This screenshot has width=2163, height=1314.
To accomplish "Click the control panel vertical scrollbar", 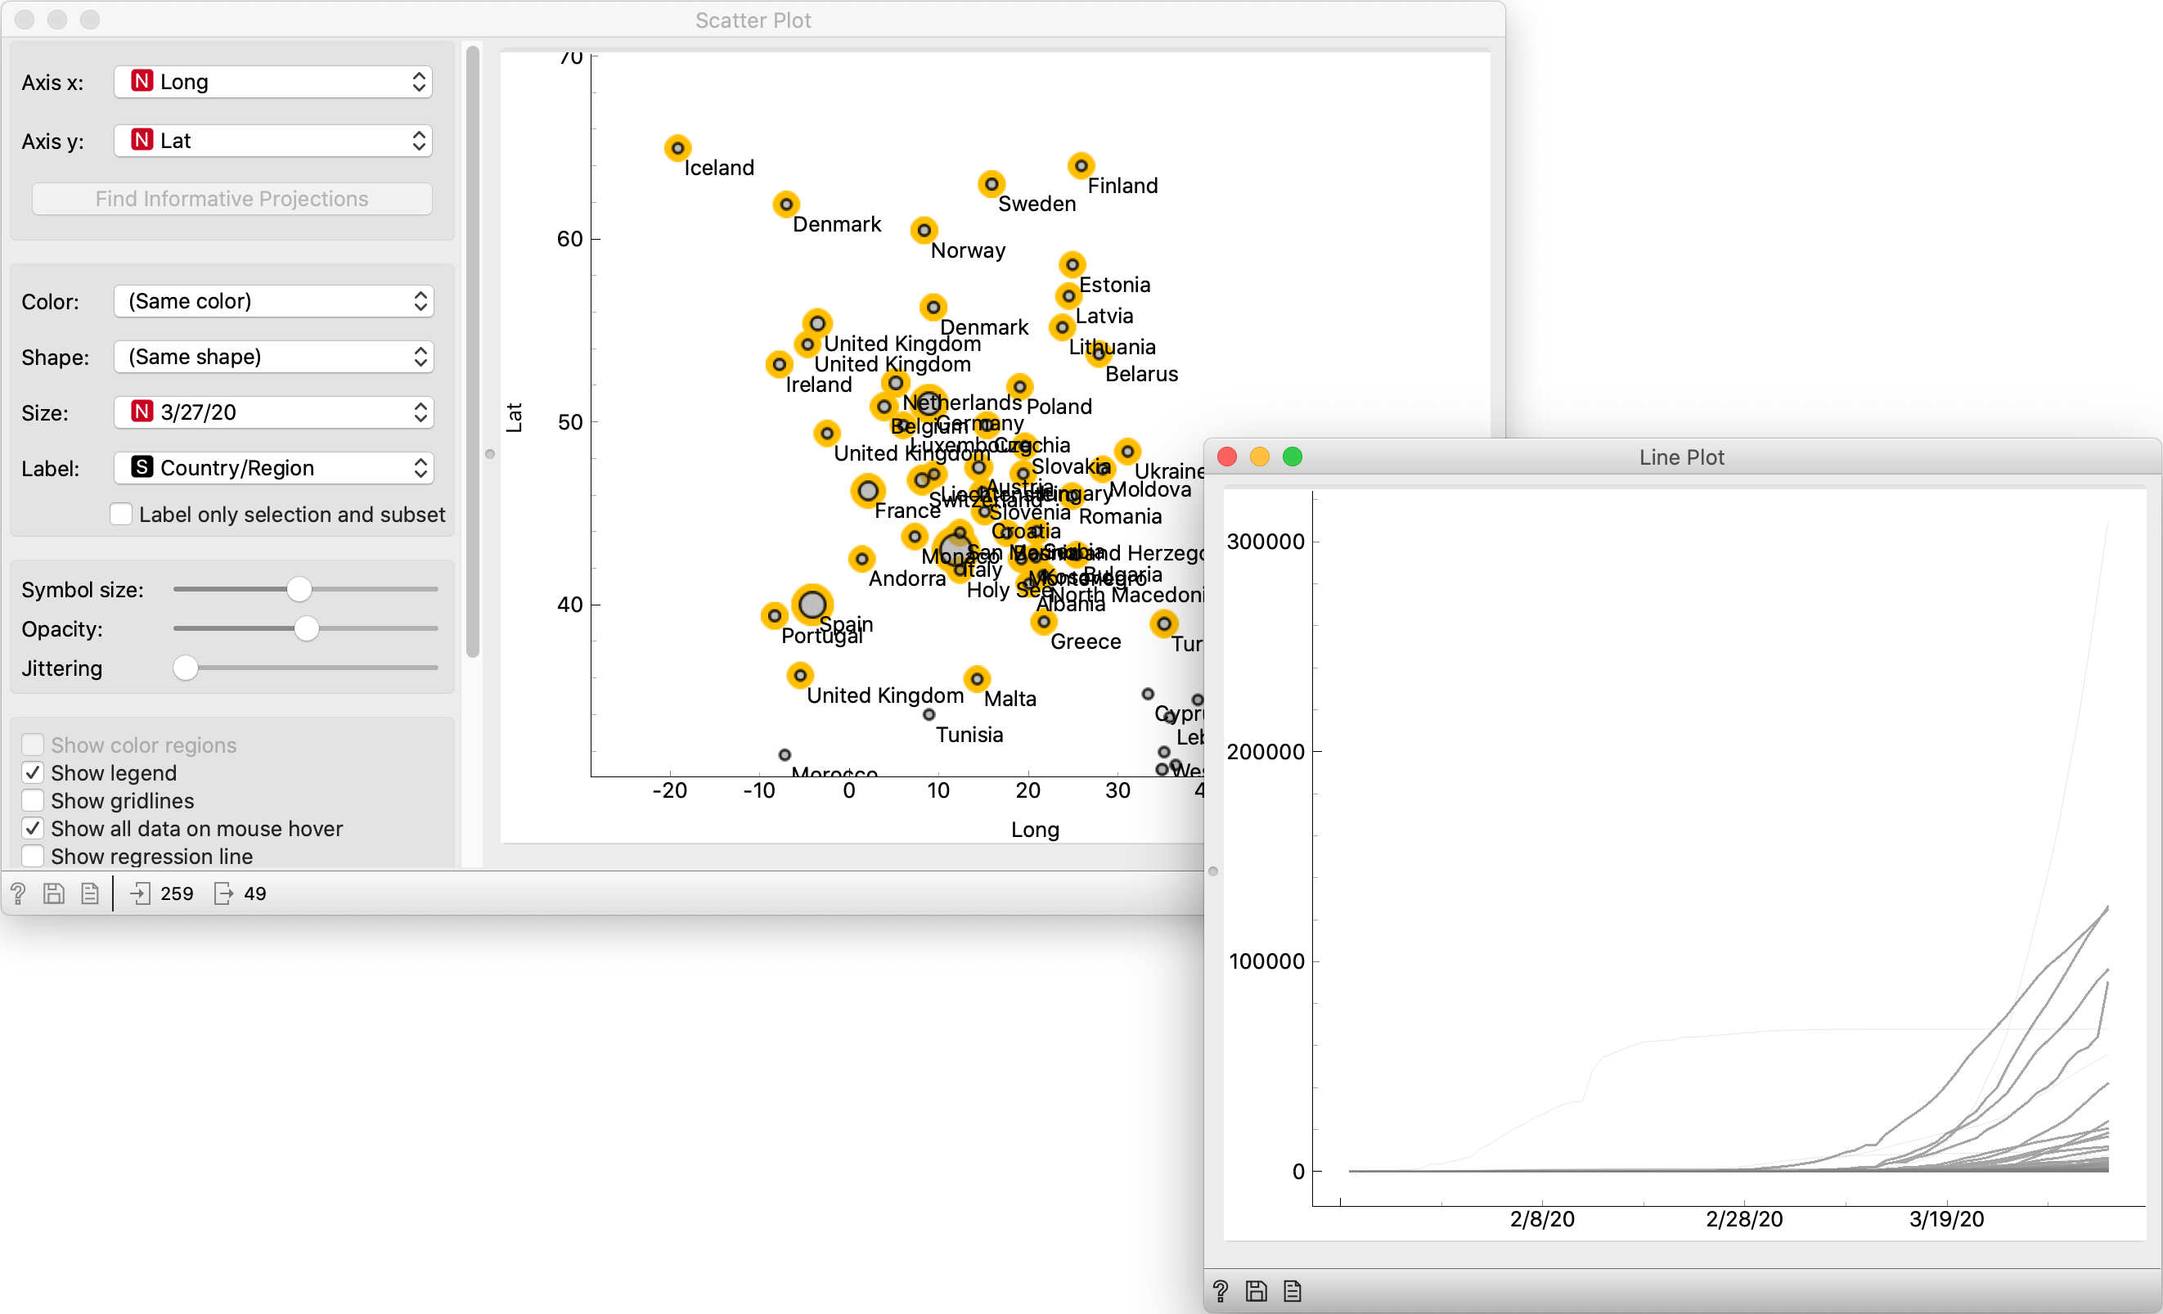I will click(x=472, y=351).
